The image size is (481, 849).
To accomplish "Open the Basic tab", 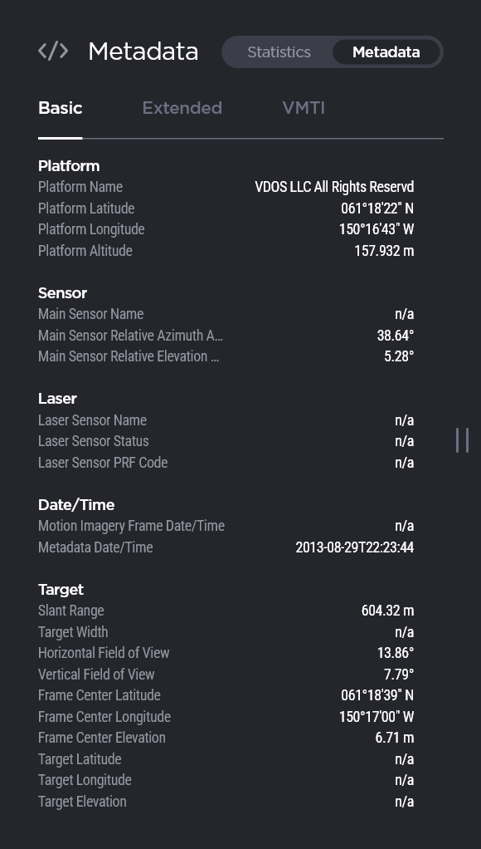I will (x=60, y=108).
